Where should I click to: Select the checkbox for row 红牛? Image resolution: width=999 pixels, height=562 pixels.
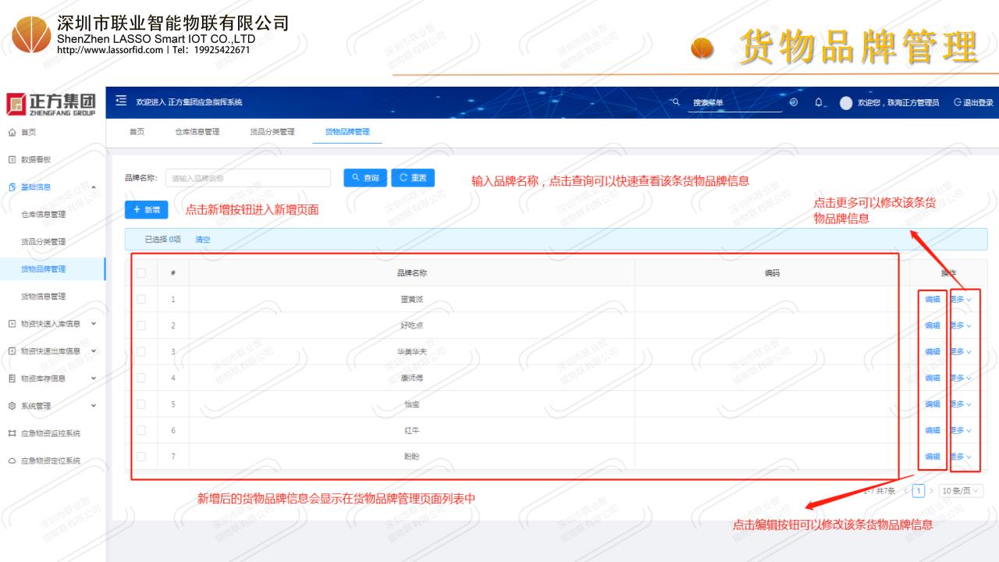(141, 430)
